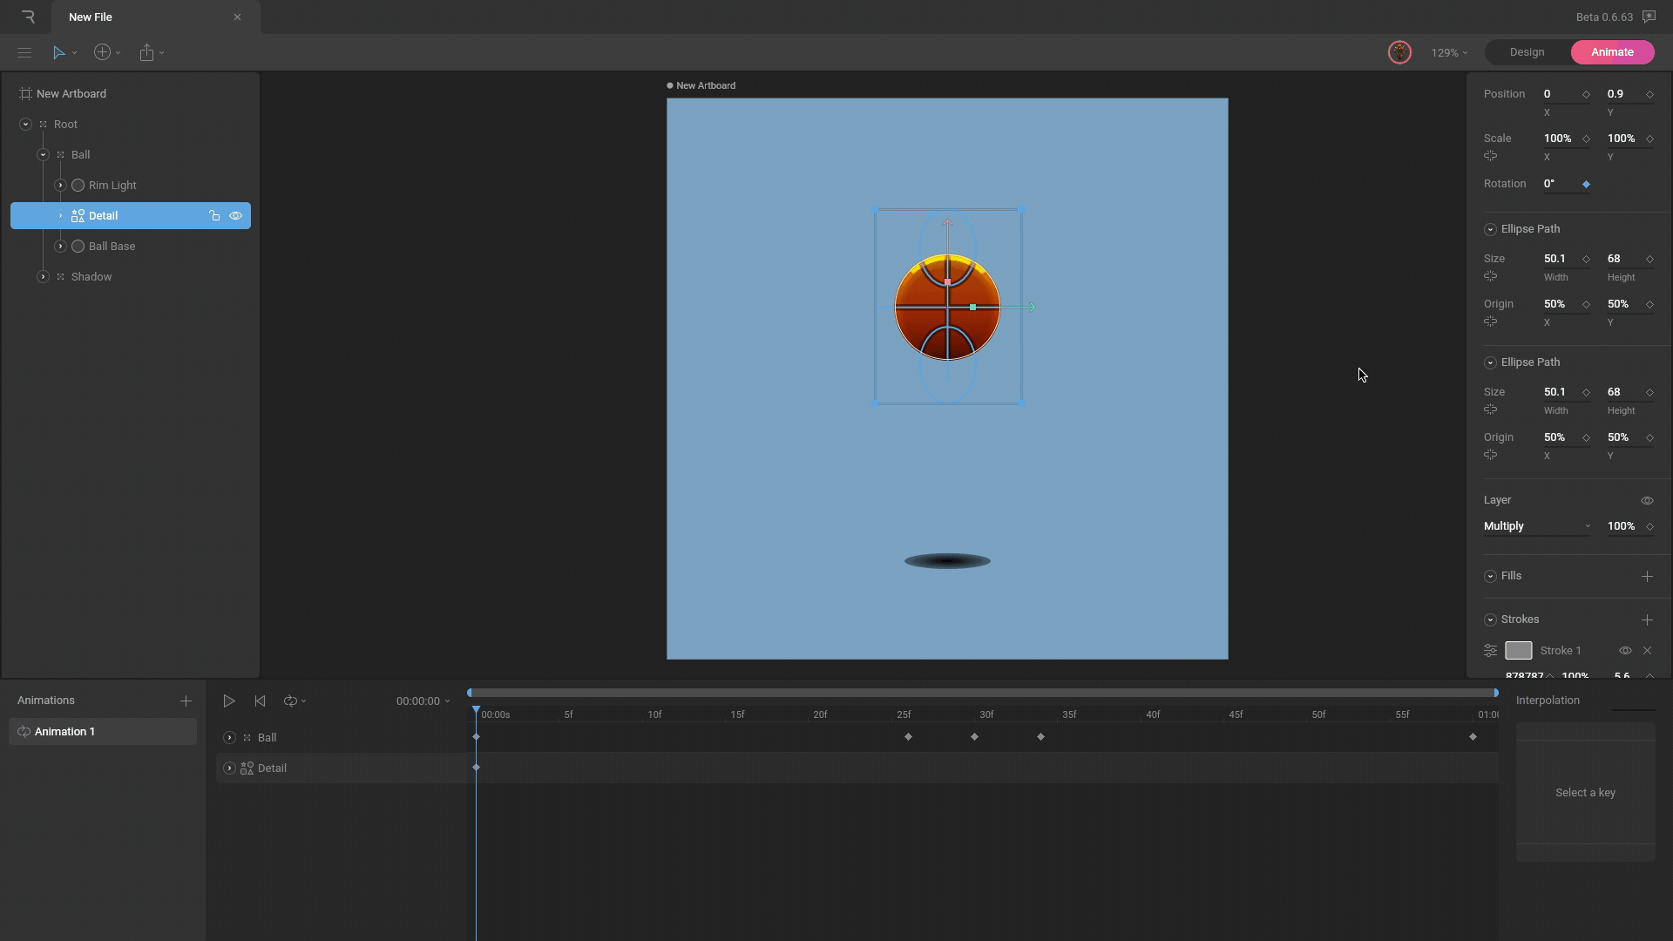Click the first Ellipse Path width field

click(x=1560, y=259)
